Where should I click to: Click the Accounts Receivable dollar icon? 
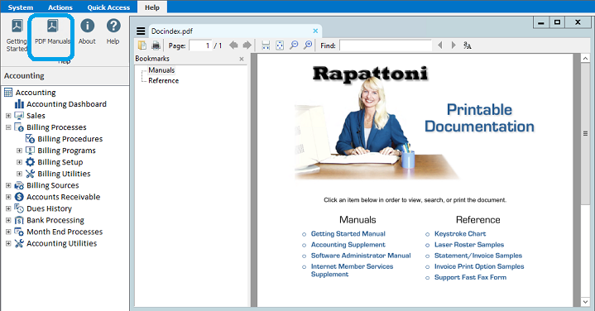[19, 197]
